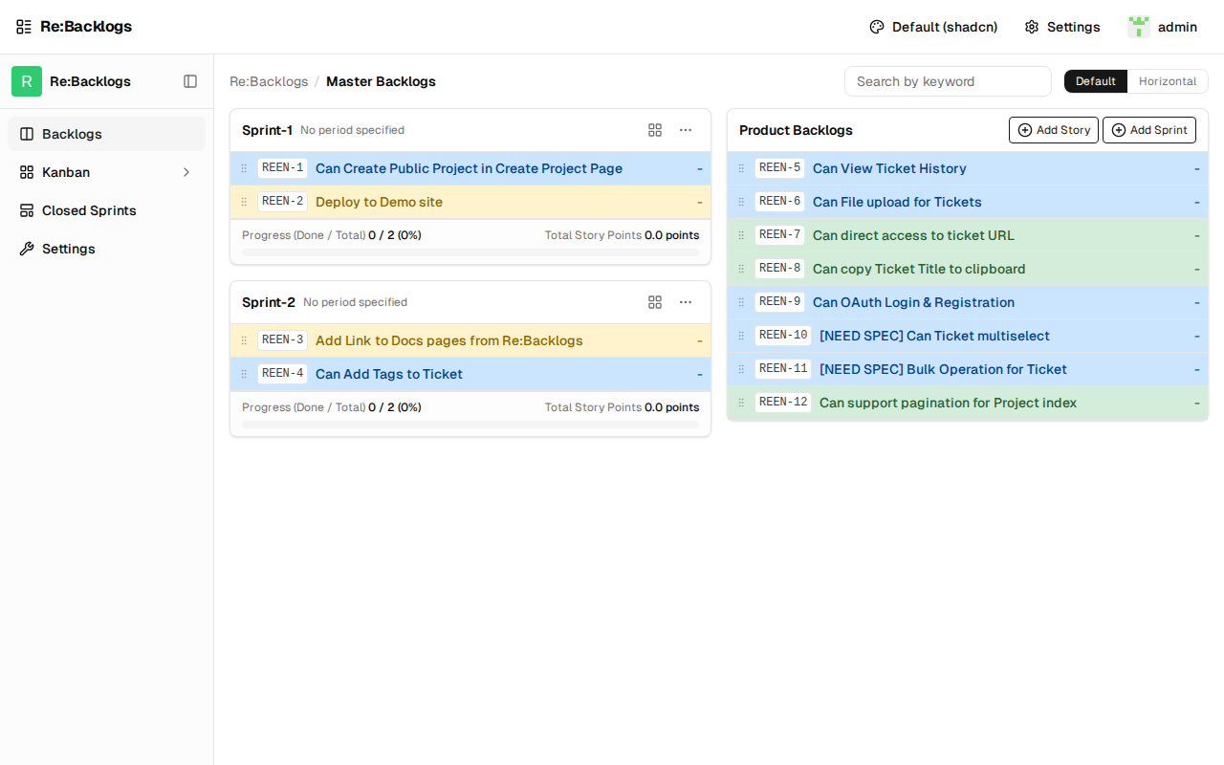
Task: Click the Add Sprint button
Action: coord(1149,130)
